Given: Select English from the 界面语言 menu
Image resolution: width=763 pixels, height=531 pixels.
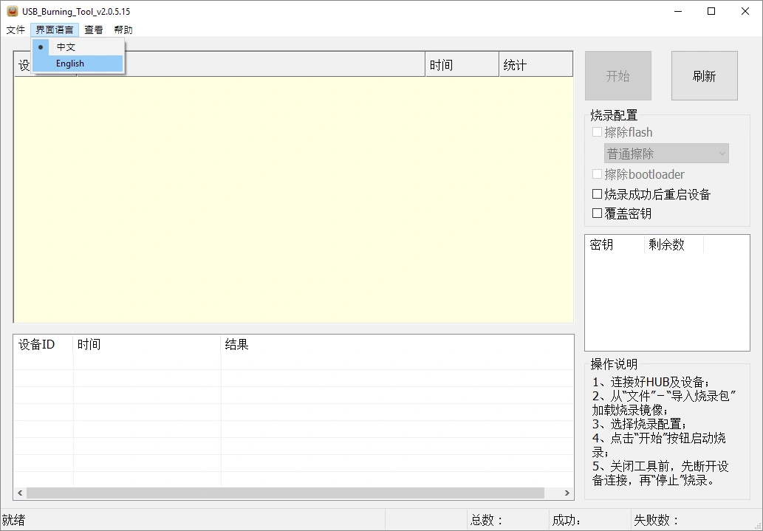Looking at the screenshot, I should point(69,63).
